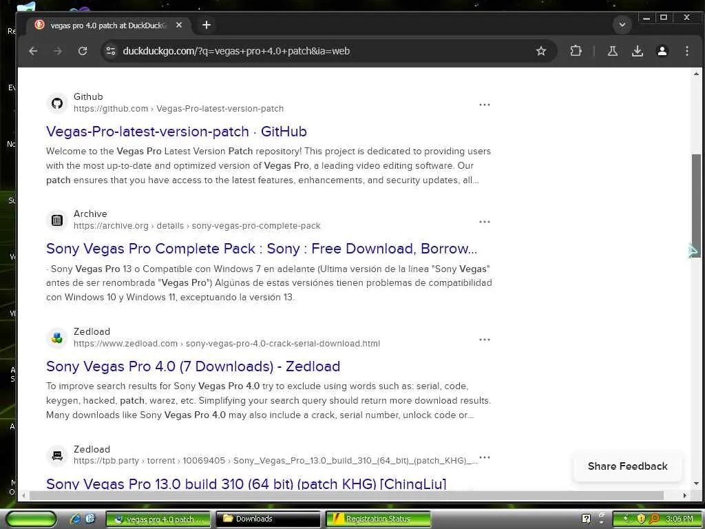Switch to Downloads taskbar window

coord(268,519)
